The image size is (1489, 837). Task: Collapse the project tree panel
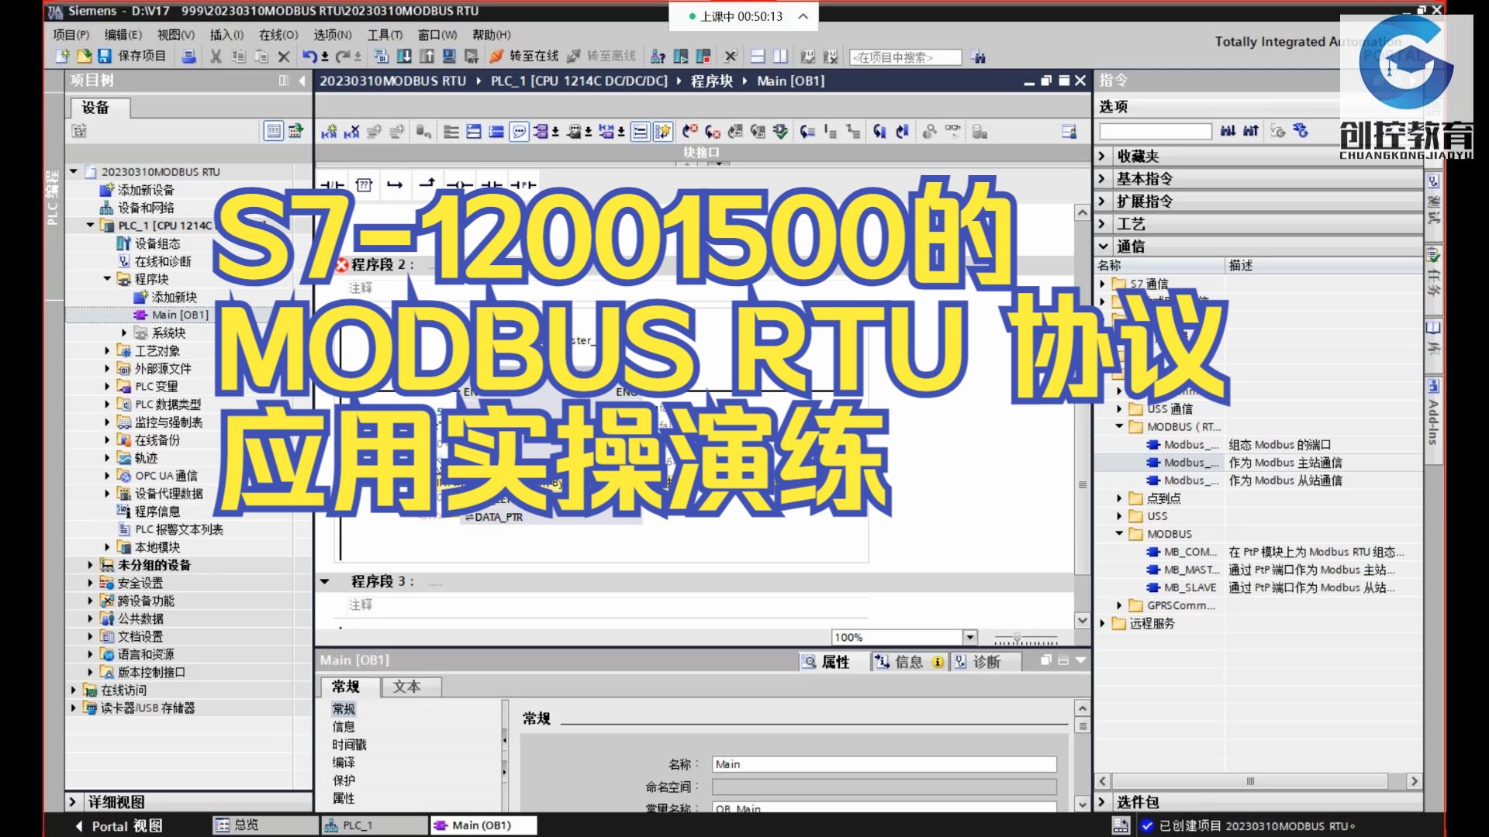point(302,81)
